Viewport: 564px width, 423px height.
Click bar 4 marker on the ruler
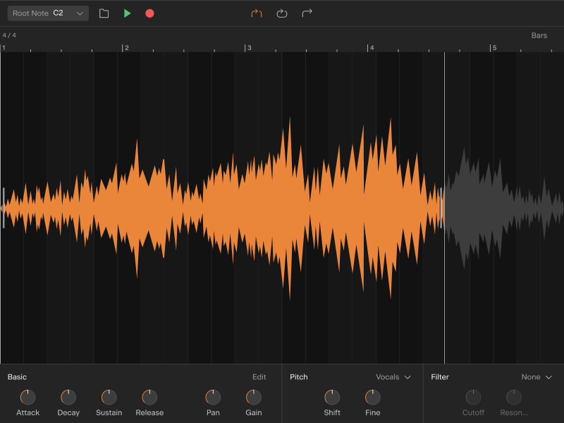pos(371,48)
